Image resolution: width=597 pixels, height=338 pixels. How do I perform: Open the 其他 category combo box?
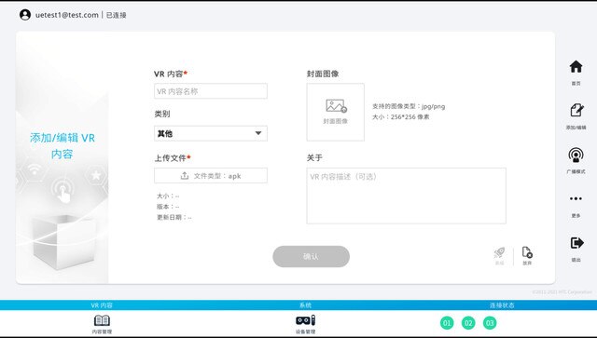point(211,133)
